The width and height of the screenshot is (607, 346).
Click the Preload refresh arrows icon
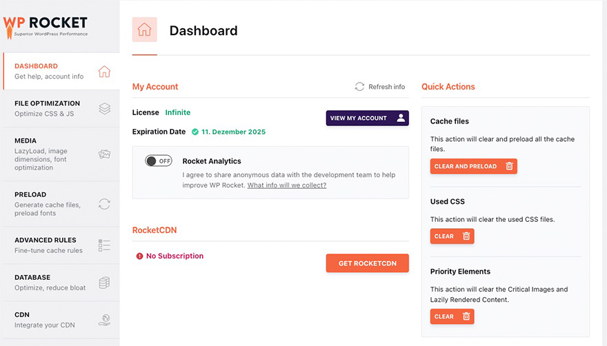[x=104, y=203]
